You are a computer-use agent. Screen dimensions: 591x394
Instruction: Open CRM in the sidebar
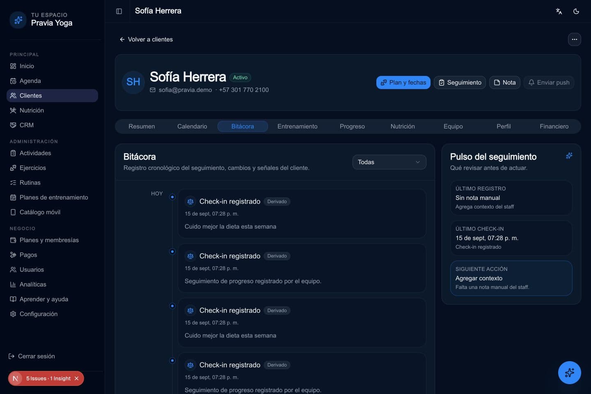pyautogui.click(x=52, y=125)
